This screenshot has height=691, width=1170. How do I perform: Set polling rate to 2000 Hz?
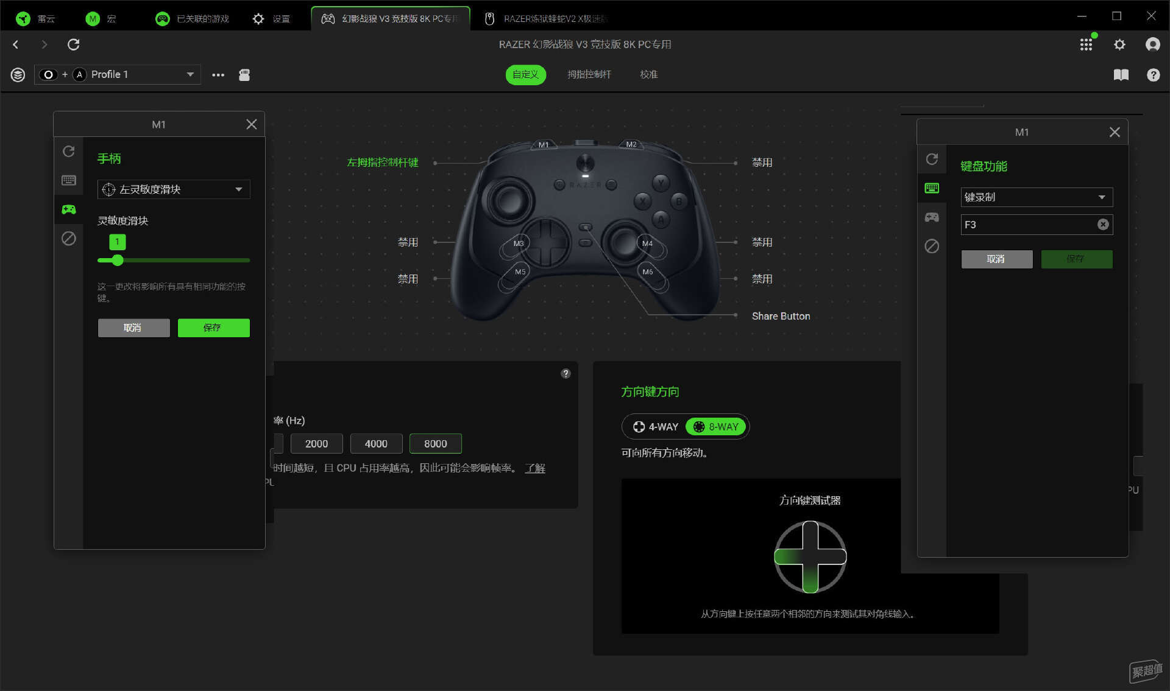(316, 444)
